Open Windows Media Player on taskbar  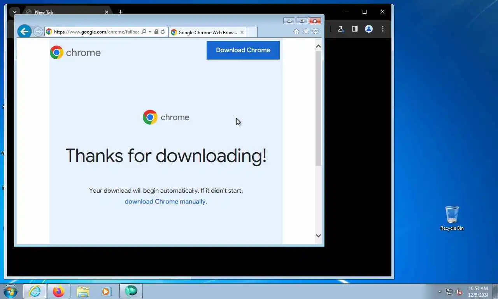point(106,291)
